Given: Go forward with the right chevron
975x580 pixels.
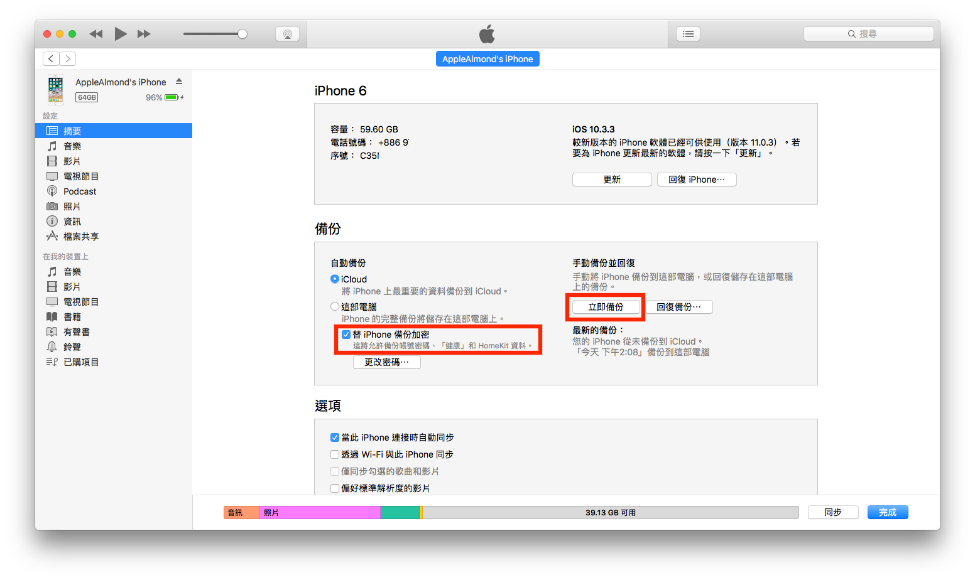Looking at the screenshot, I should coord(68,59).
